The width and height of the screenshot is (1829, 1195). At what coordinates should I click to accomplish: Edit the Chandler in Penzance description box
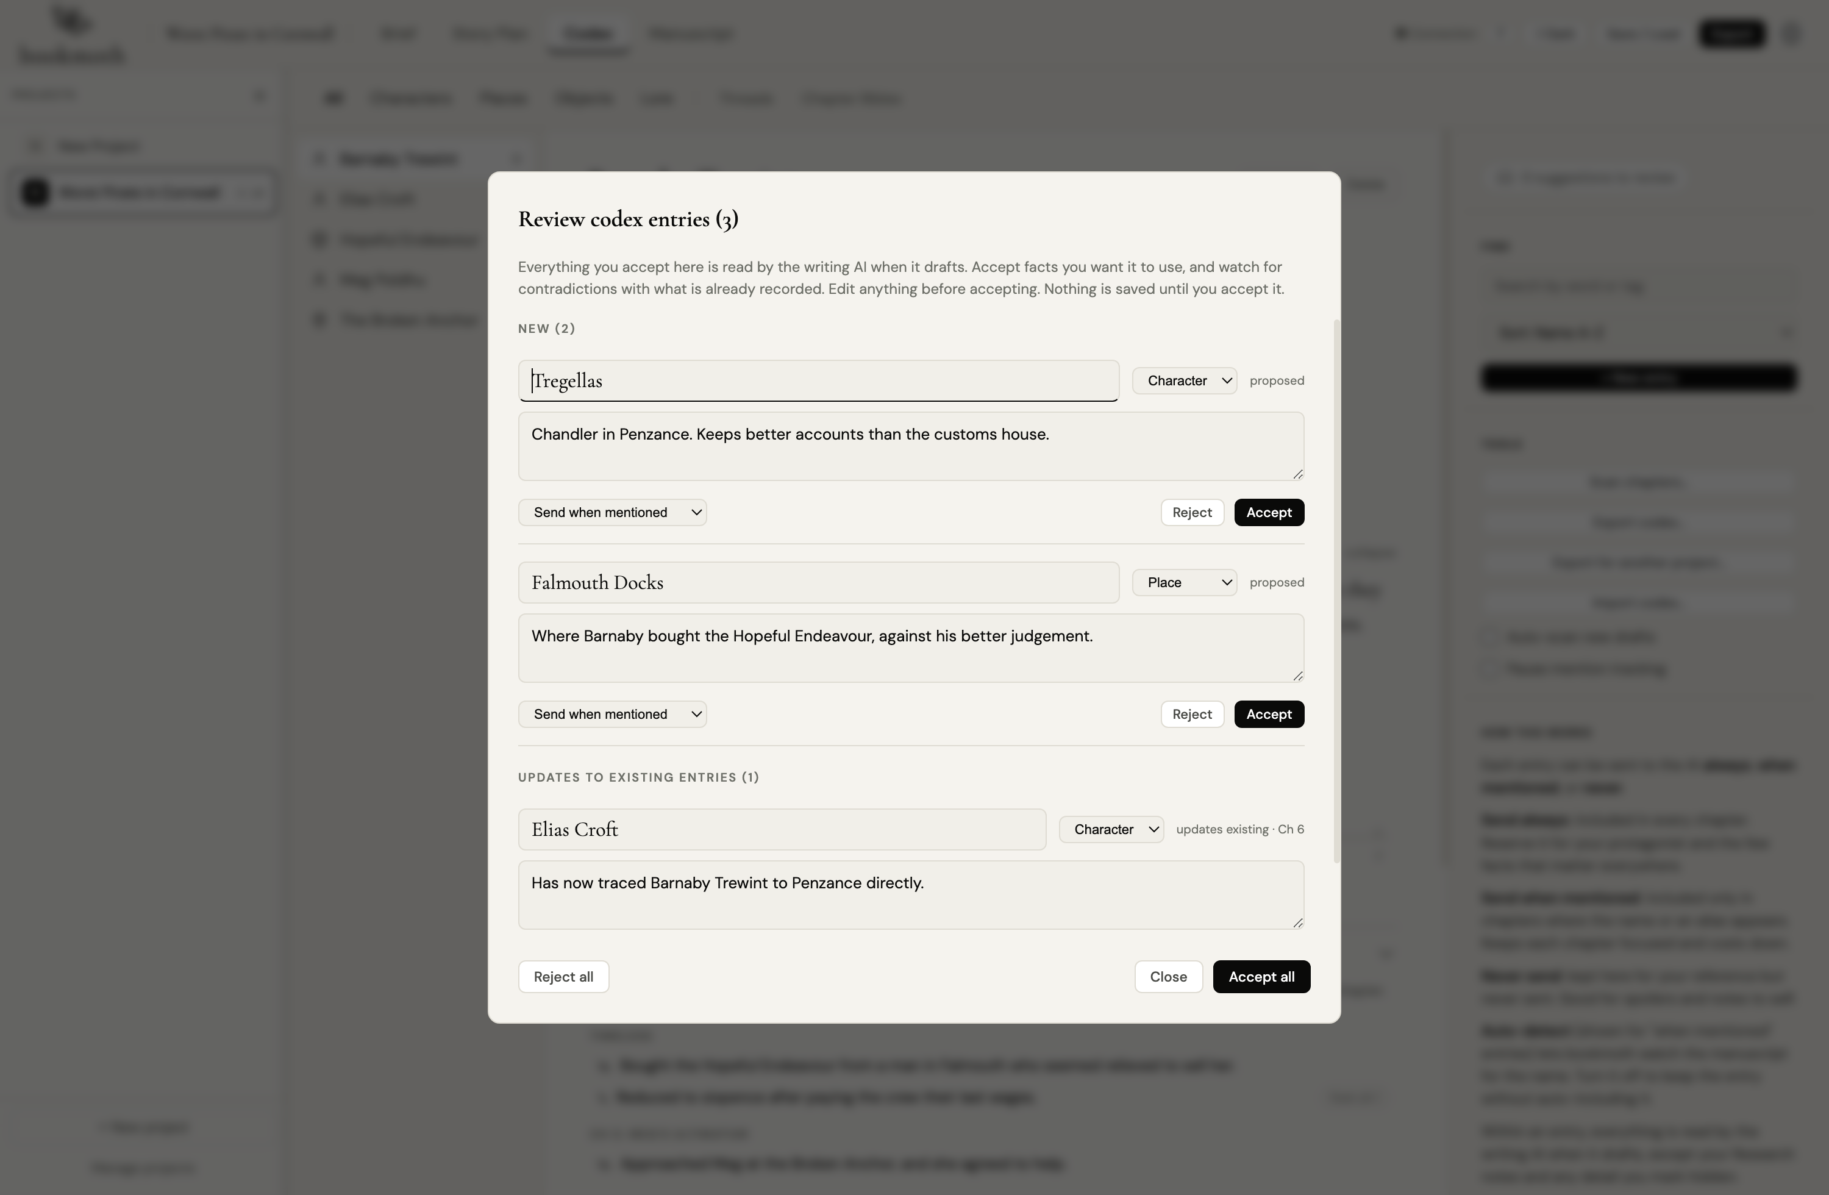click(911, 446)
